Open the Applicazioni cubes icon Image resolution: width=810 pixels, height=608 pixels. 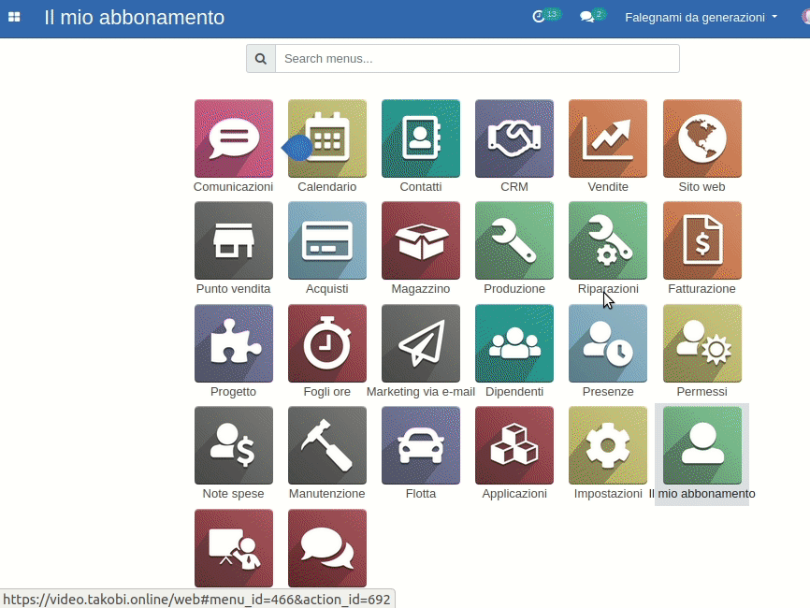514,445
